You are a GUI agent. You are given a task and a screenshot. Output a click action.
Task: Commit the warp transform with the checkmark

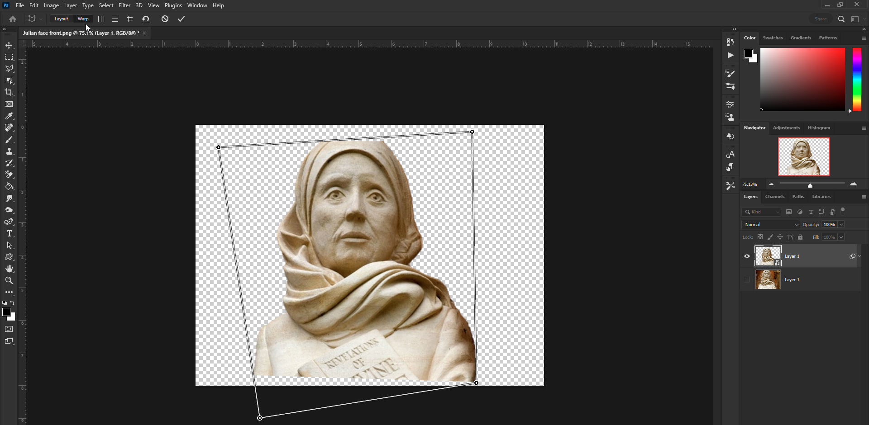[181, 19]
